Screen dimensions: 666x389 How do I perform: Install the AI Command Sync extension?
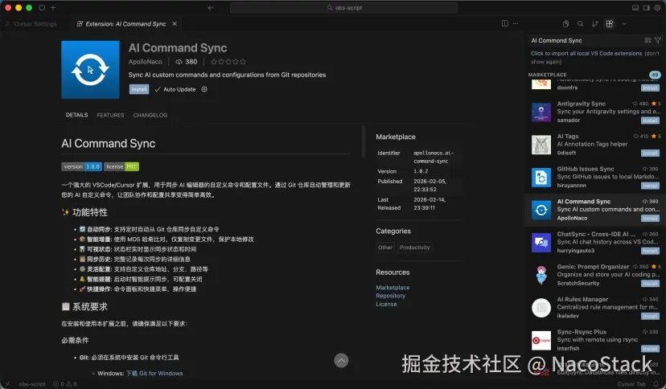(139, 89)
